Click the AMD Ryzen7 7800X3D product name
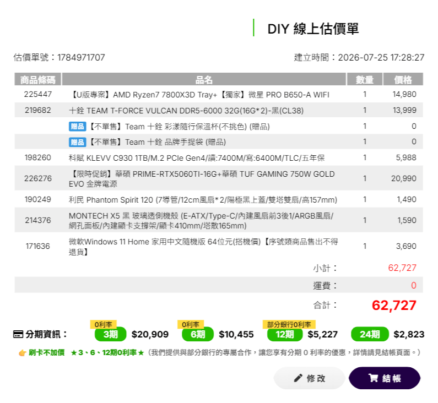The height and width of the screenshot is (403, 438). [x=199, y=95]
